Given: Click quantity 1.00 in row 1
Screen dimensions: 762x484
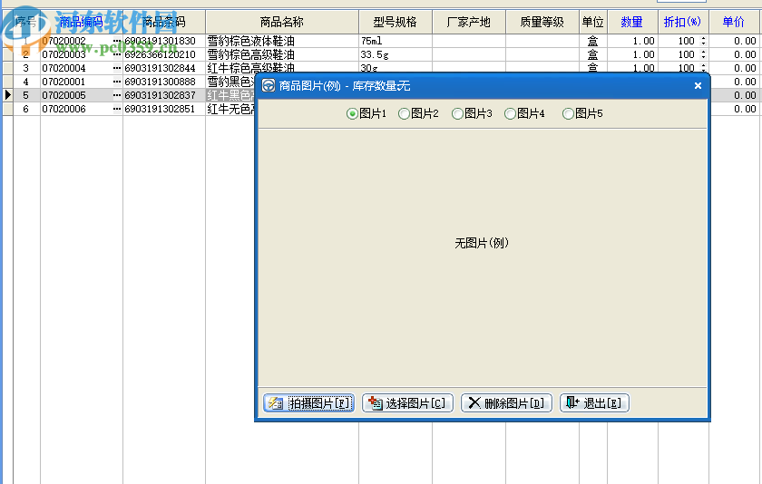Looking at the screenshot, I should click(x=643, y=41).
